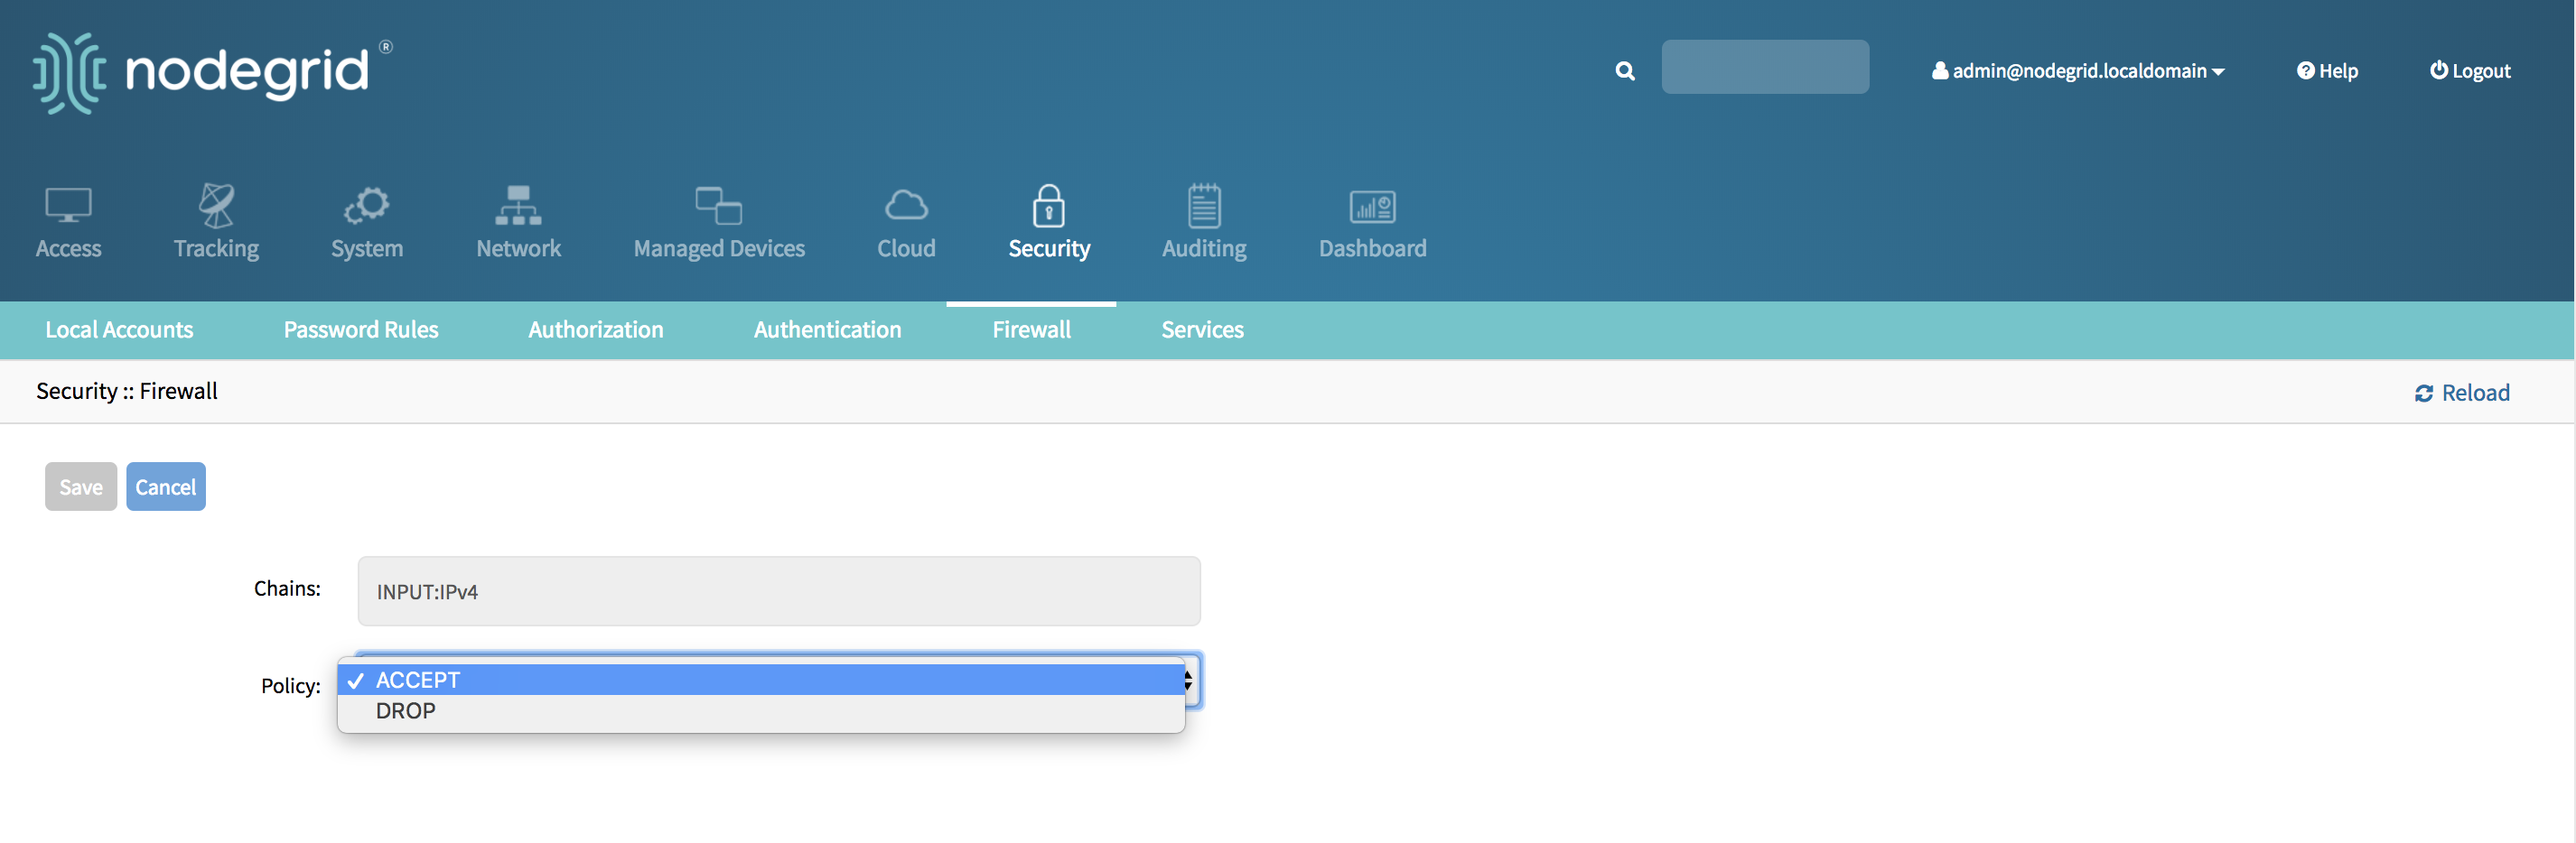Switch to the Services tab
Viewport: 2576px width, 843px height.
coord(1202,329)
